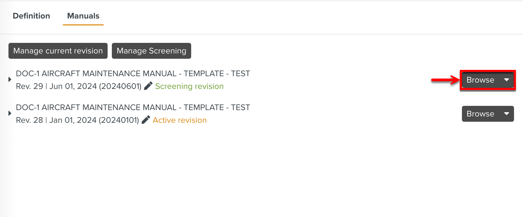The image size is (523, 217).
Task: Click the Rev. 28 revision number text
Action: (x=29, y=120)
